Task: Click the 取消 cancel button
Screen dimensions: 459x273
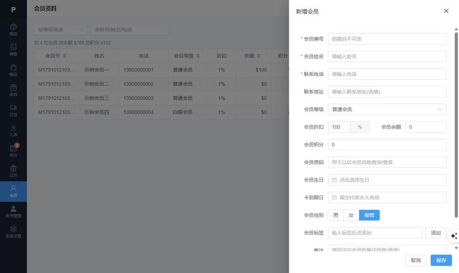Action: coord(416,260)
